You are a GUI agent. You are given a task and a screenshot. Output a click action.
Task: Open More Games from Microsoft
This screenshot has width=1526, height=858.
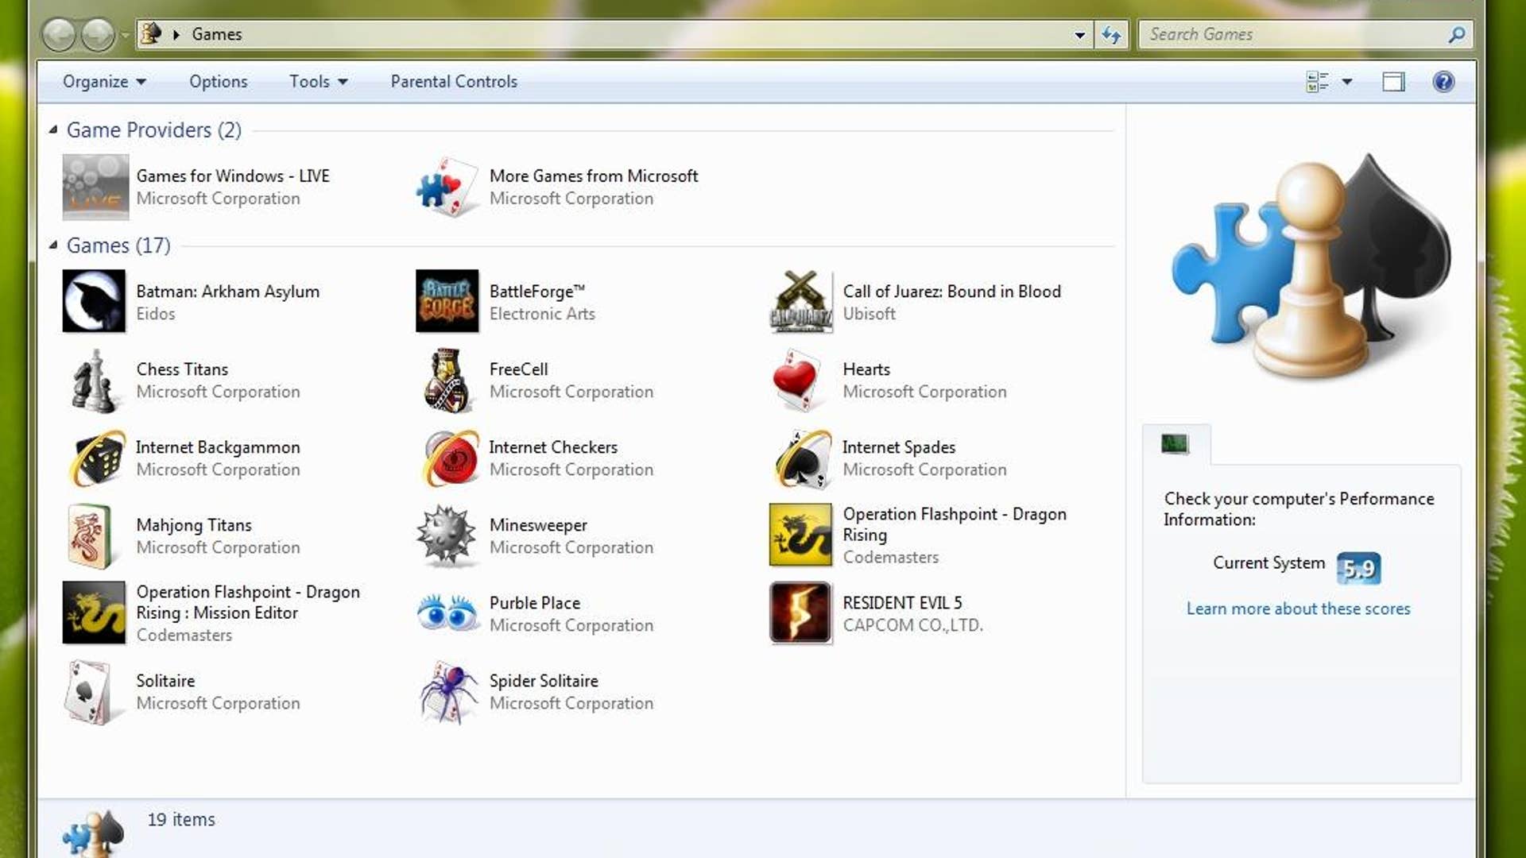(x=593, y=176)
